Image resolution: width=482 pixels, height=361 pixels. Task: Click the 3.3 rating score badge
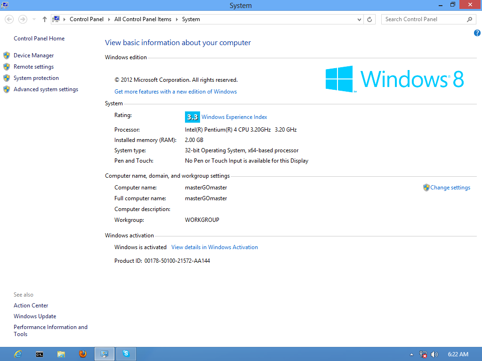[x=193, y=117]
